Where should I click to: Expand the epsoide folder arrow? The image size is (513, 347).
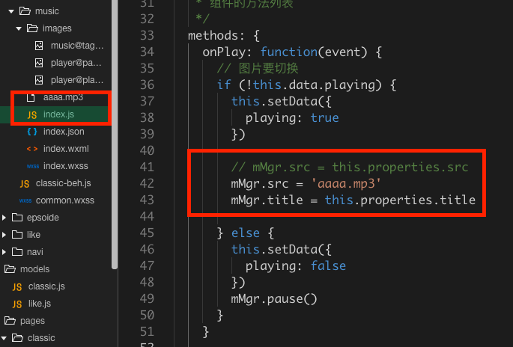pyautogui.click(x=4, y=218)
